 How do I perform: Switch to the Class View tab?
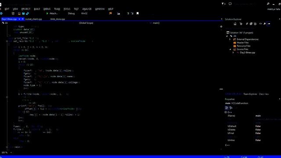click(264, 94)
